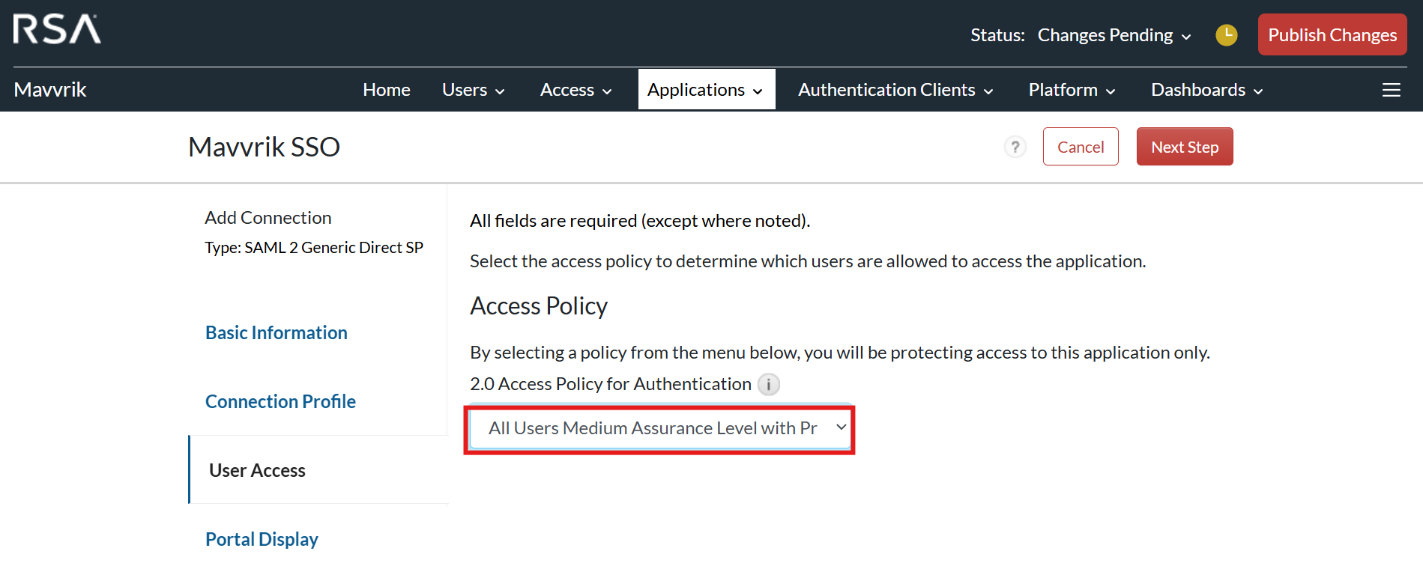
Task: Open the access policy selection dropdown
Action: click(659, 428)
